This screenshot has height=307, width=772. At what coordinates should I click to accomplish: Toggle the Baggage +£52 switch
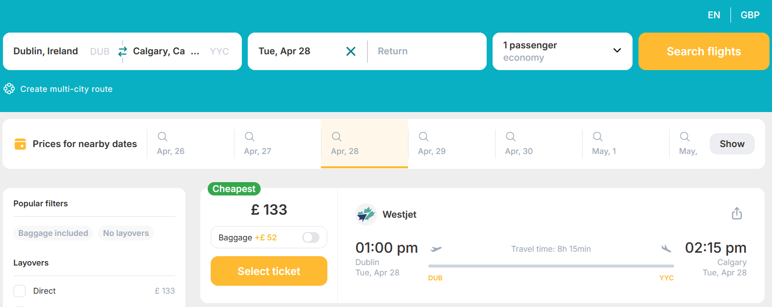tap(311, 237)
